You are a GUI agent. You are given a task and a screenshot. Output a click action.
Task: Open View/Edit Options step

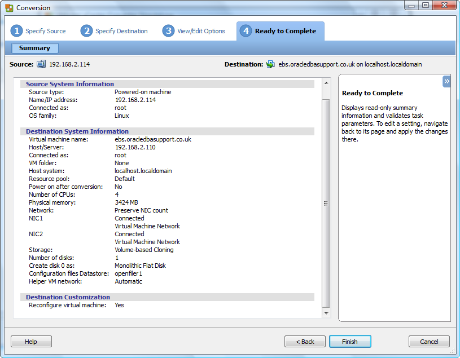click(201, 31)
